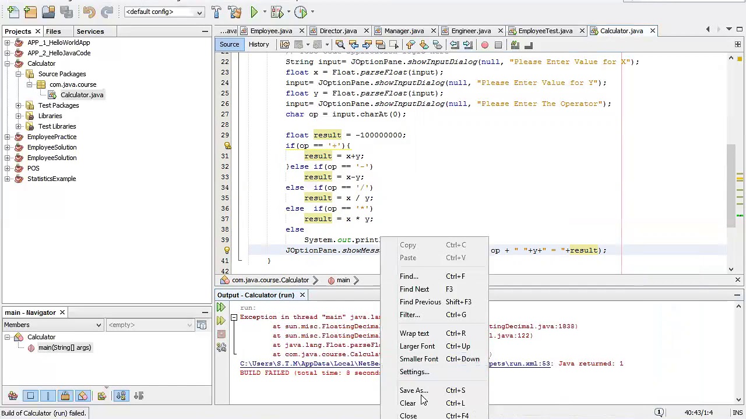Switch to the EmployeeTest.java tab
746x419 pixels.
545,31
